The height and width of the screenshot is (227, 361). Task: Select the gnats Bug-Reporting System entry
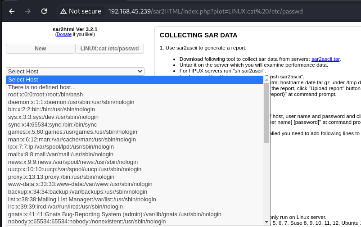pos(135,214)
